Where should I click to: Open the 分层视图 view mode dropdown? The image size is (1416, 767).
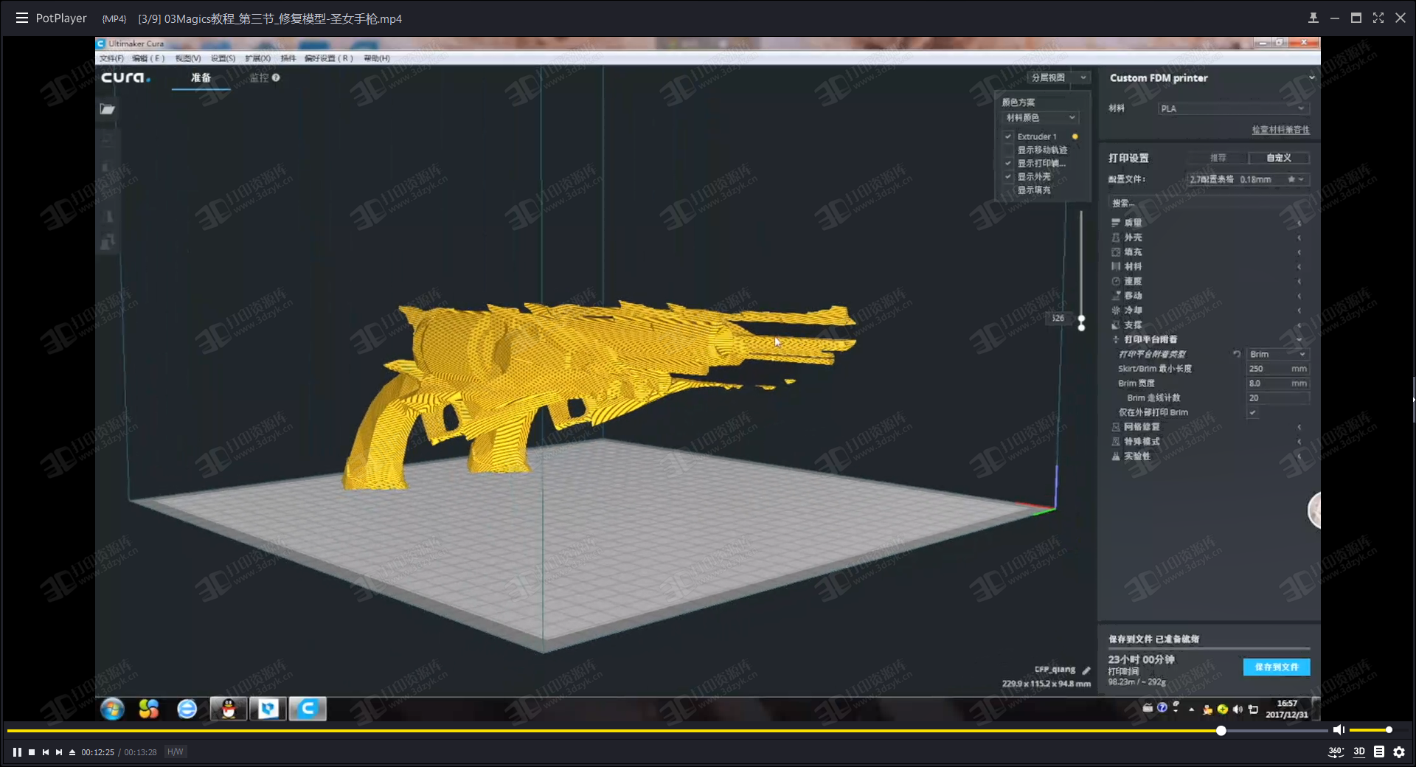[x=1058, y=77]
